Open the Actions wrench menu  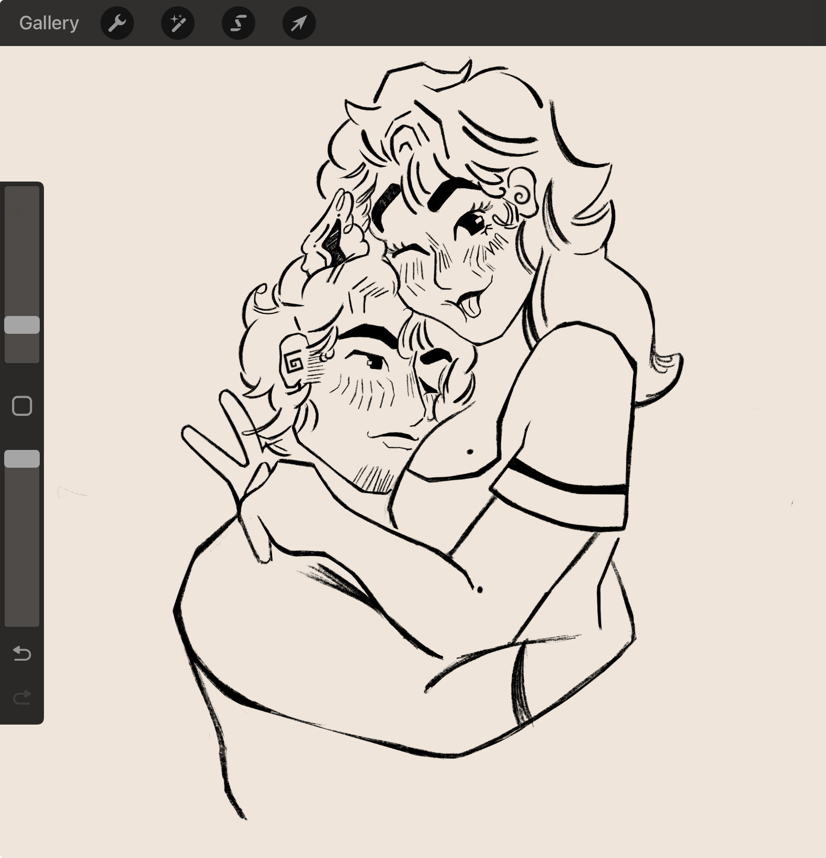117,23
